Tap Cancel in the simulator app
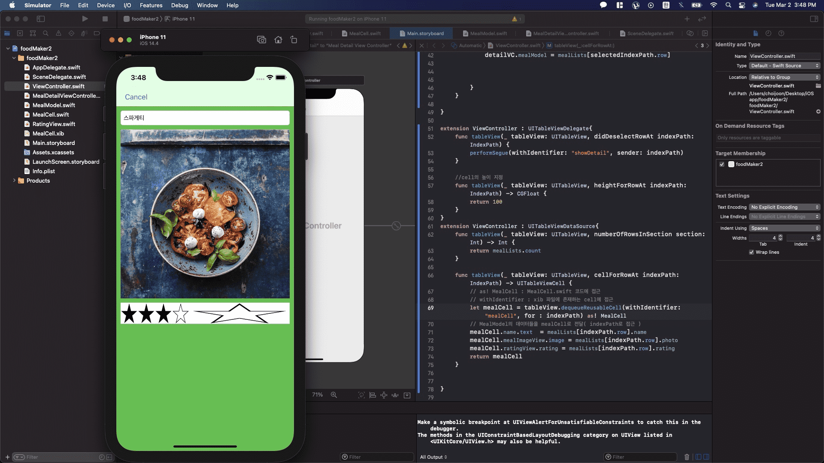This screenshot has width=824, height=463. coord(136,97)
